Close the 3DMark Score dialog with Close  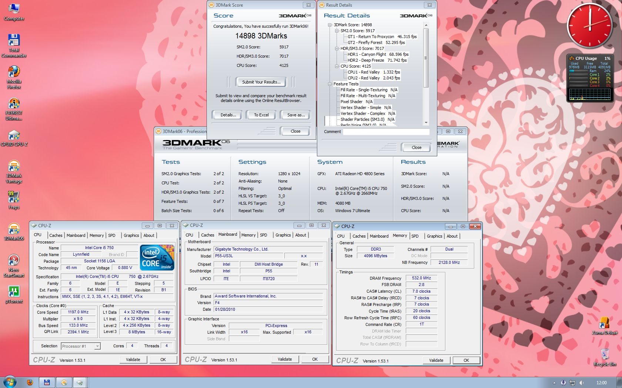pos(295,131)
